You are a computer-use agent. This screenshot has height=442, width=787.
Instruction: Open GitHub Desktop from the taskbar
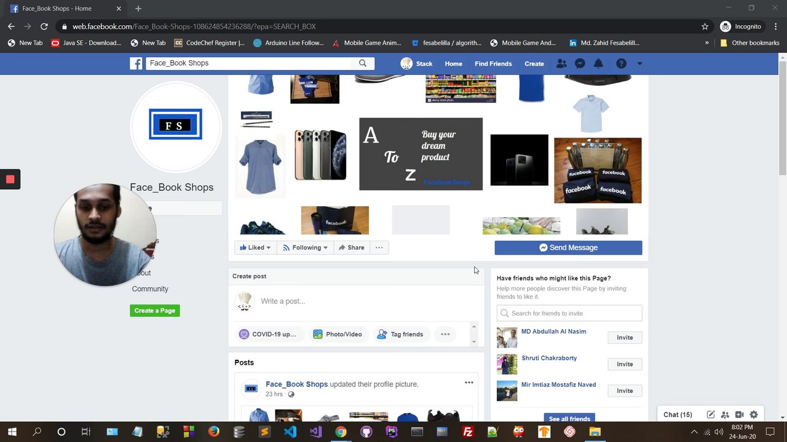pyautogui.click(x=366, y=432)
